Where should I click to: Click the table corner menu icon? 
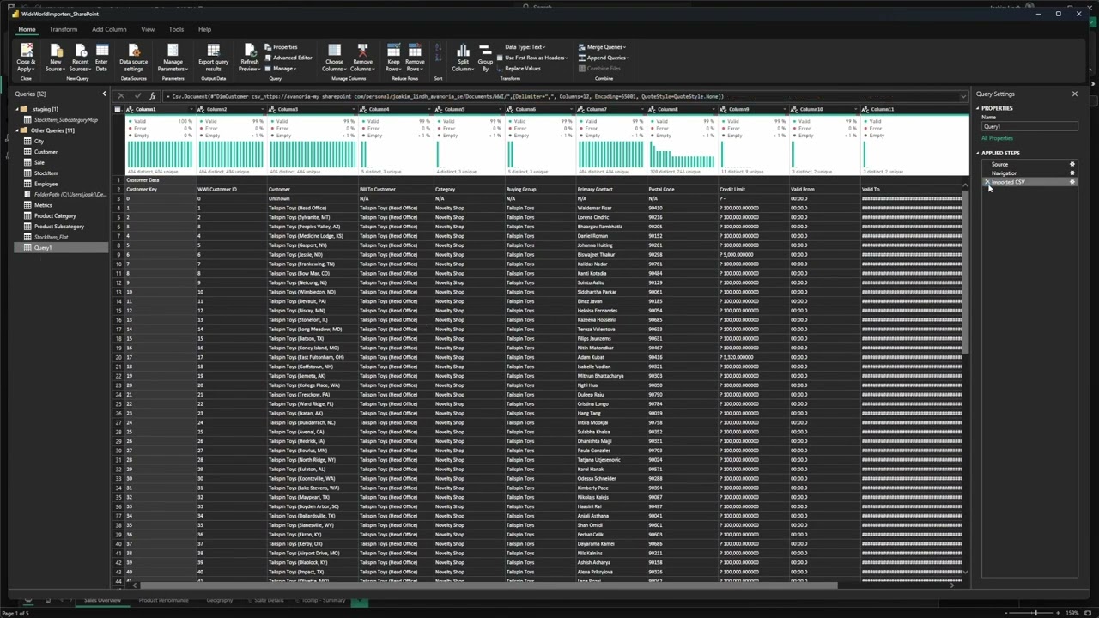(118, 109)
